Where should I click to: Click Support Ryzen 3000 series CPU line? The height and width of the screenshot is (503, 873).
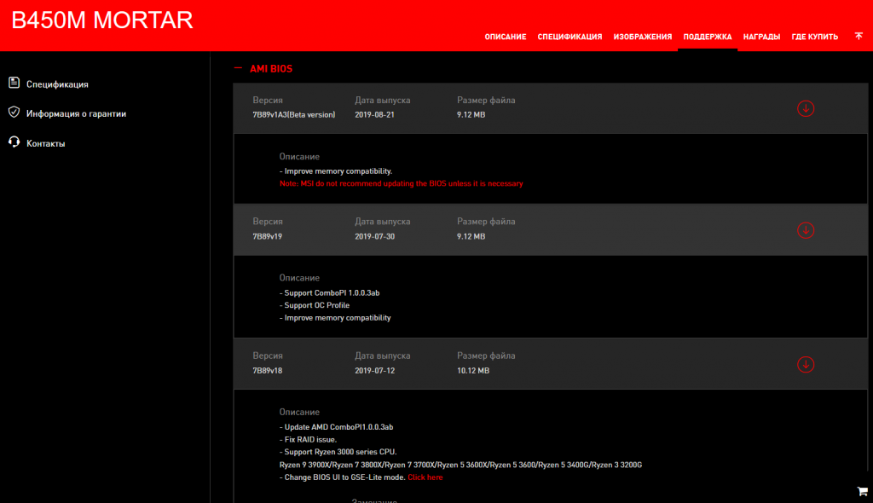[x=338, y=452]
